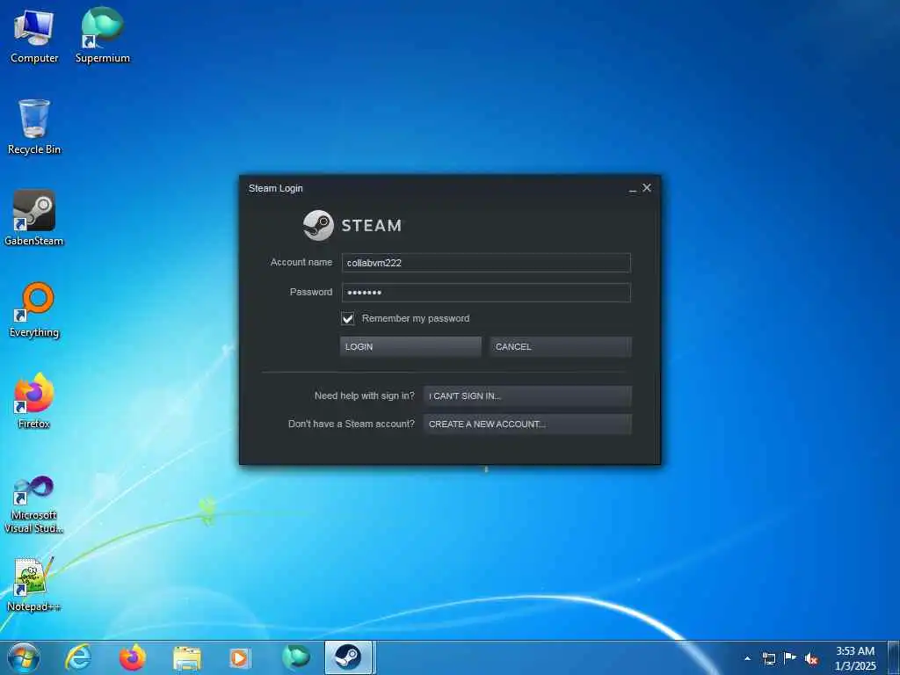The image size is (900, 675).
Task: Click the Steam logo in login dialog
Action: point(352,225)
